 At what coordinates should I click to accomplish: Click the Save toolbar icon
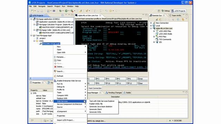click(38, 11)
